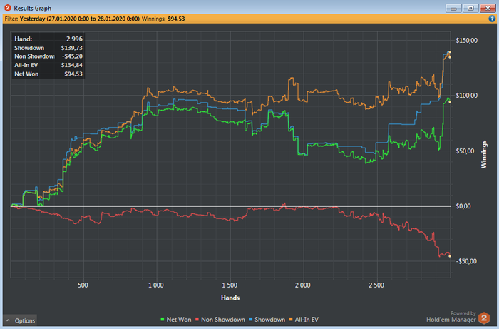Screen dimensions: 499x329
Task: Click the Hold'em Manager 2 logo at bottom right
Action: (484, 318)
